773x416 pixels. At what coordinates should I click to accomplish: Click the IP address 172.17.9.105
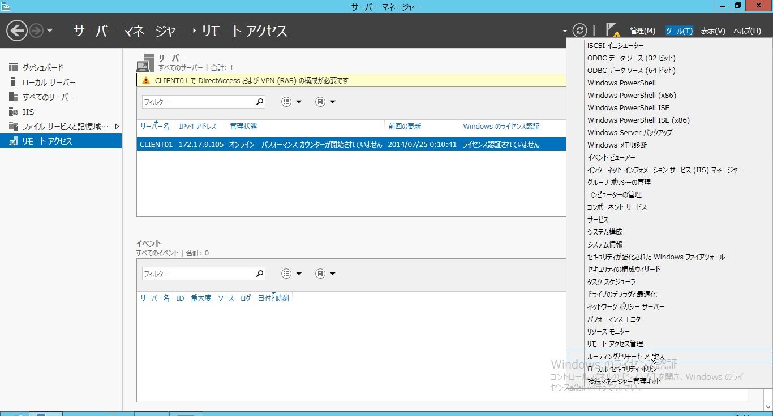coord(200,145)
